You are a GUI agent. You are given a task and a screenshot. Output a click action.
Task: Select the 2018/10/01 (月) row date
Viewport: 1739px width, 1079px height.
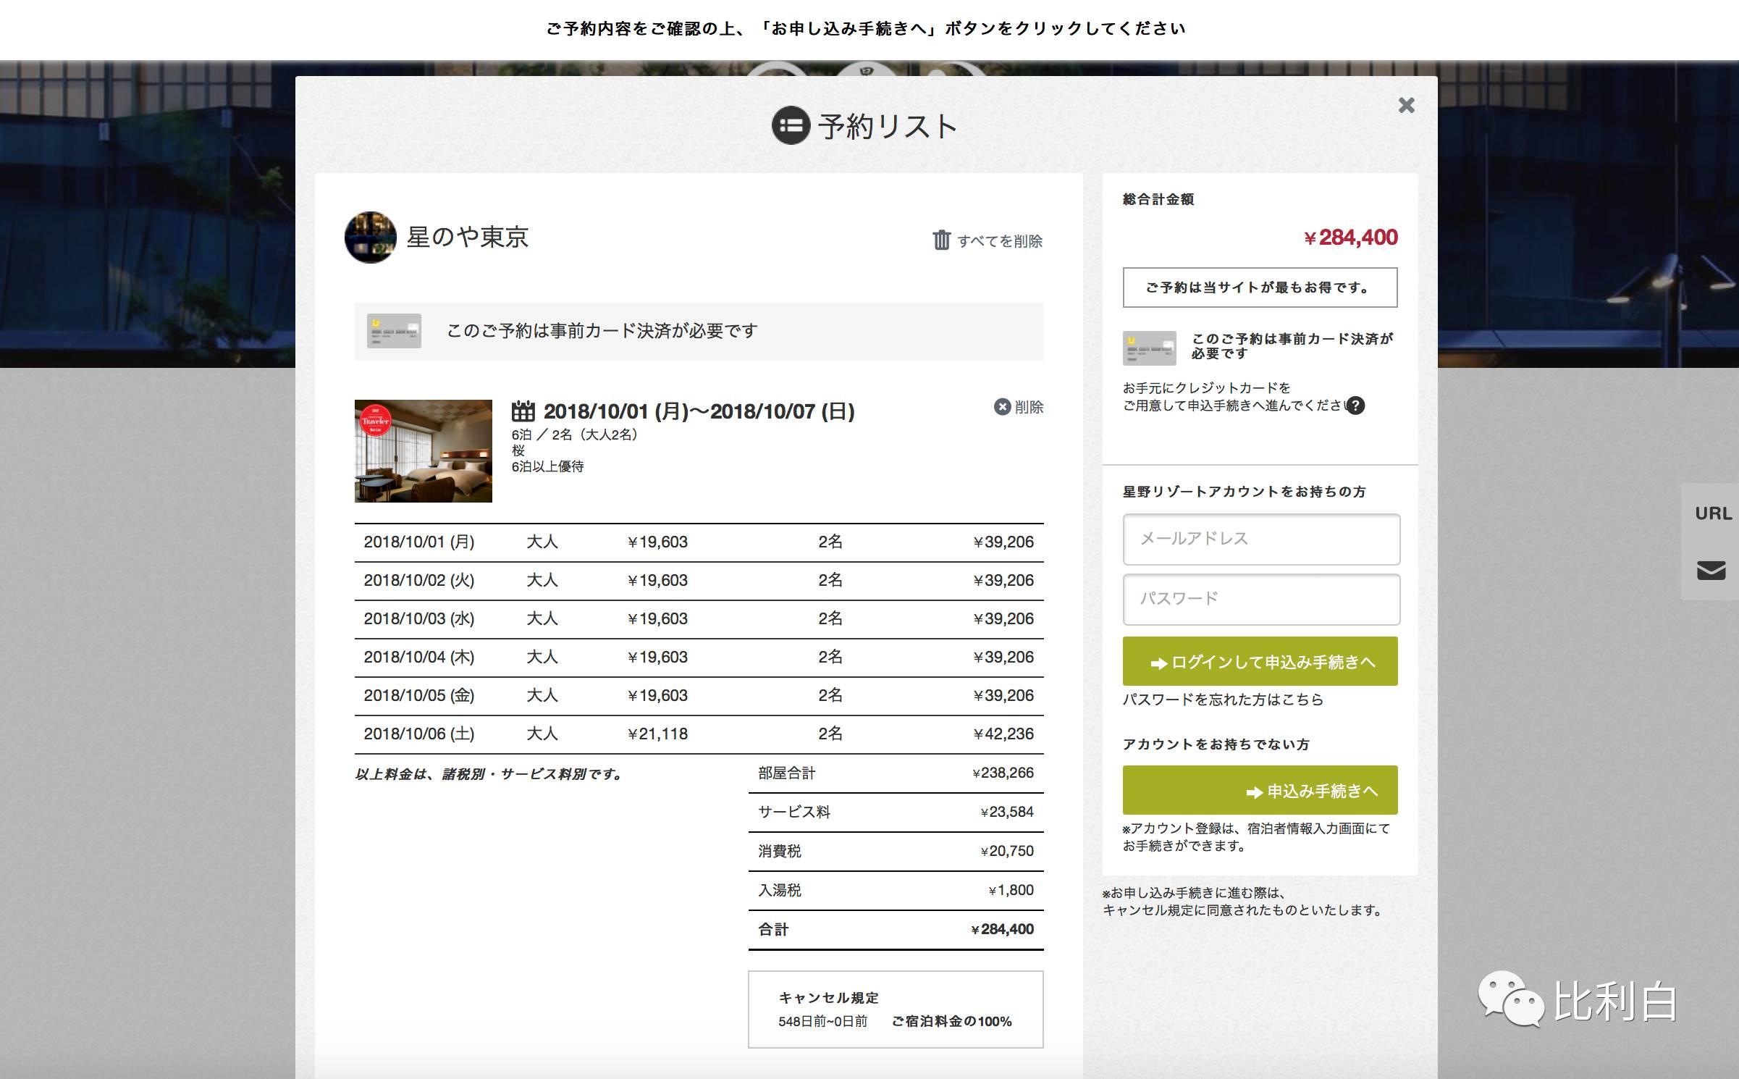coord(419,542)
